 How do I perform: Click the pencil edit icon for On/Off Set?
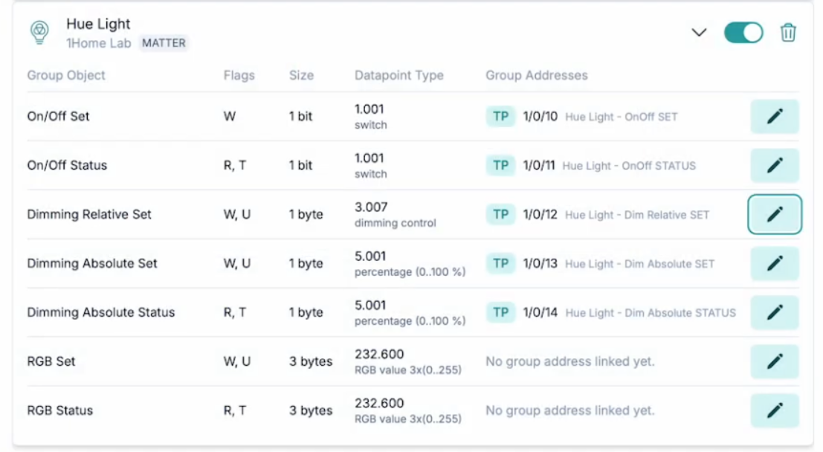(774, 117)
